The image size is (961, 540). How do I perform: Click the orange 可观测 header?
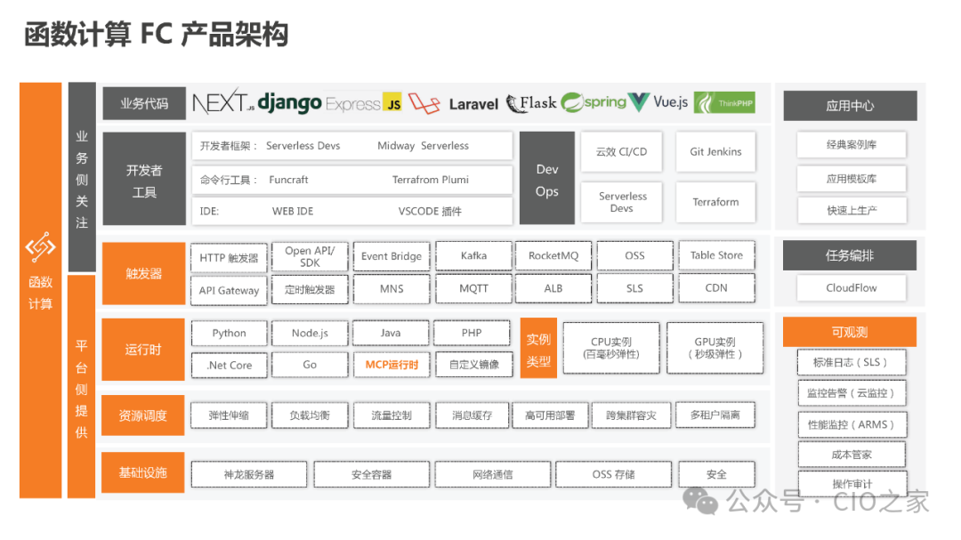coord(850,332)
